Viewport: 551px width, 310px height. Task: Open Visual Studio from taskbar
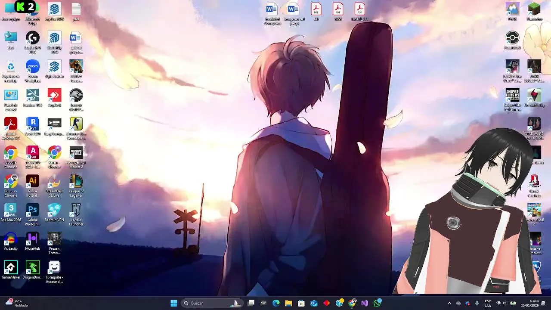(365, 303)
